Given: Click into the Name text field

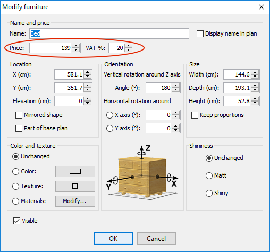Looking at the screenshot, I should tap(109, 33).
